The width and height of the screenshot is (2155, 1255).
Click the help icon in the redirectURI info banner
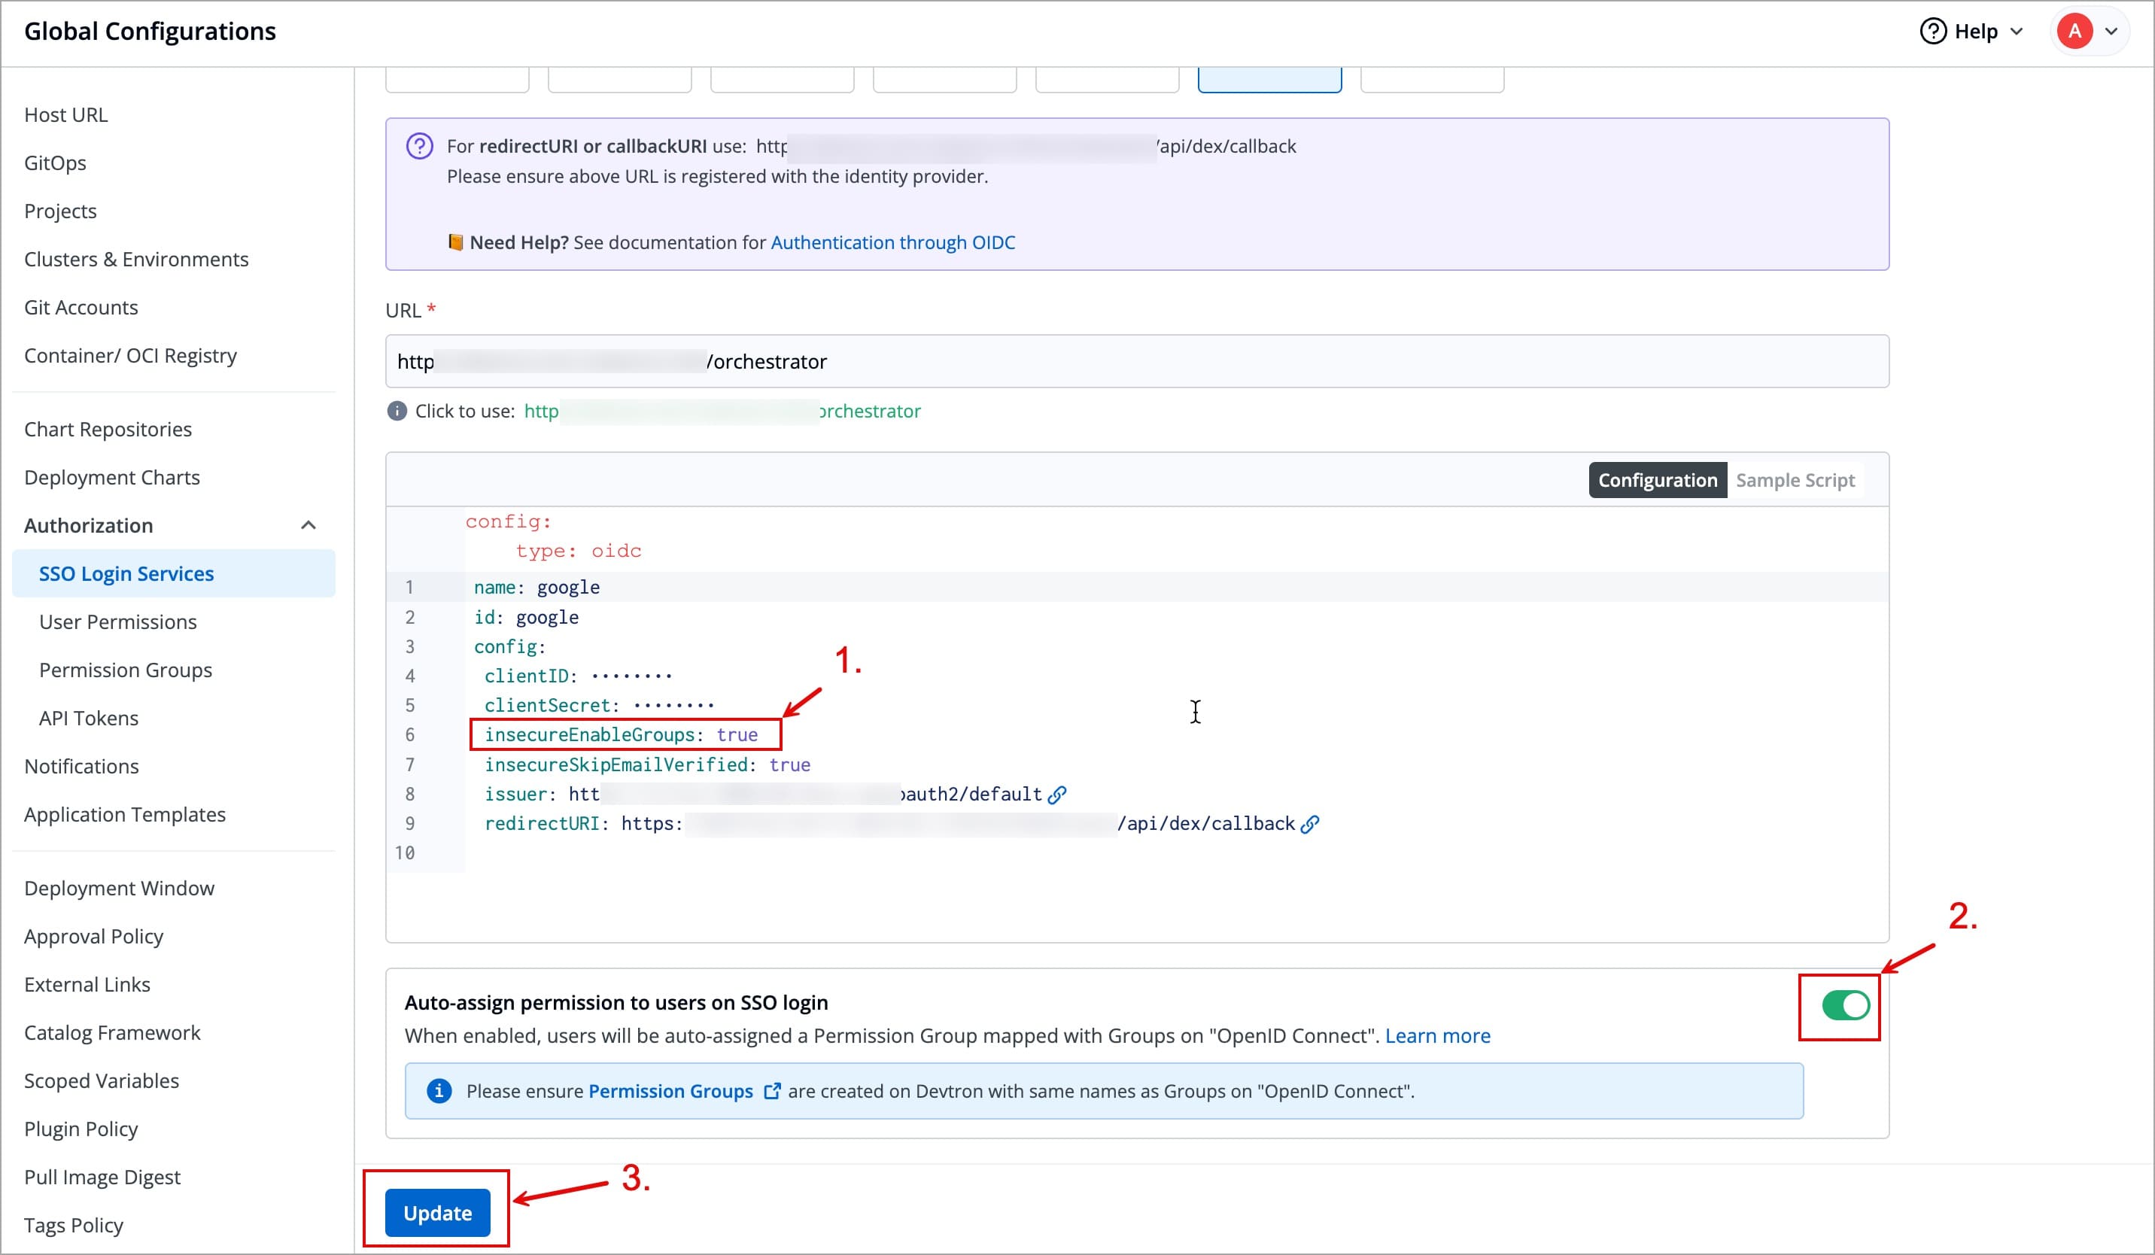418,147
